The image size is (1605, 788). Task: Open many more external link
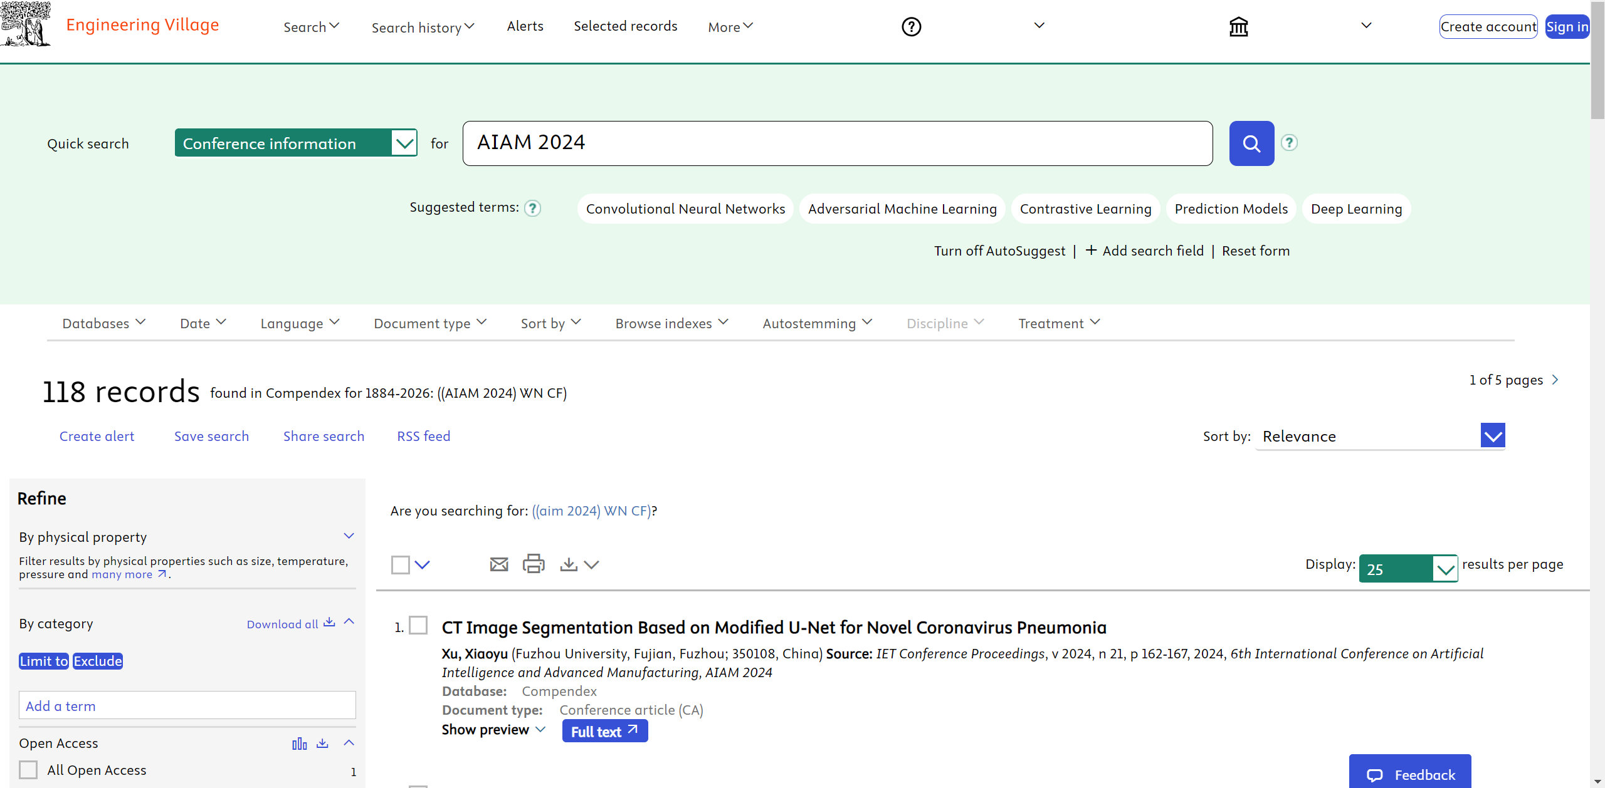[130, 574]
